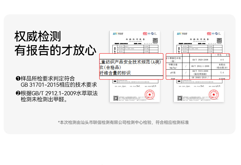Click the cell 'GB/T 2912.1-2009' in the table
This screenshot has height=165, width=241.
200,66
